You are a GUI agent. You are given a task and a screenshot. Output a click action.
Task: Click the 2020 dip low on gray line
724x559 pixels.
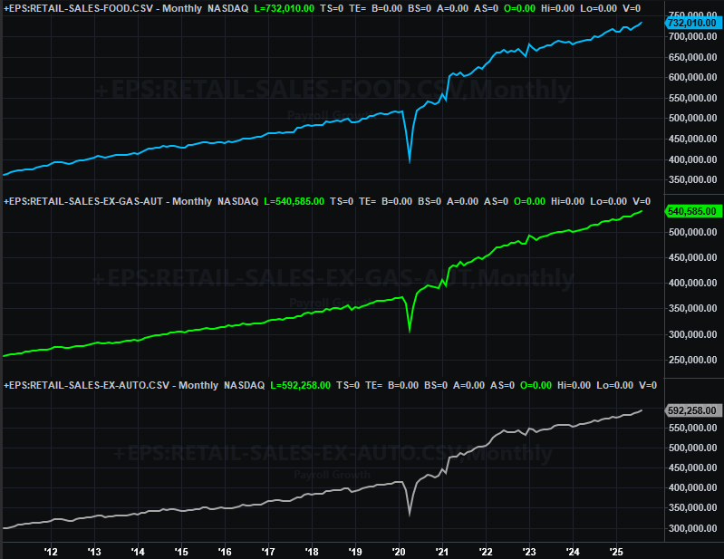click(x=410, y=515)
